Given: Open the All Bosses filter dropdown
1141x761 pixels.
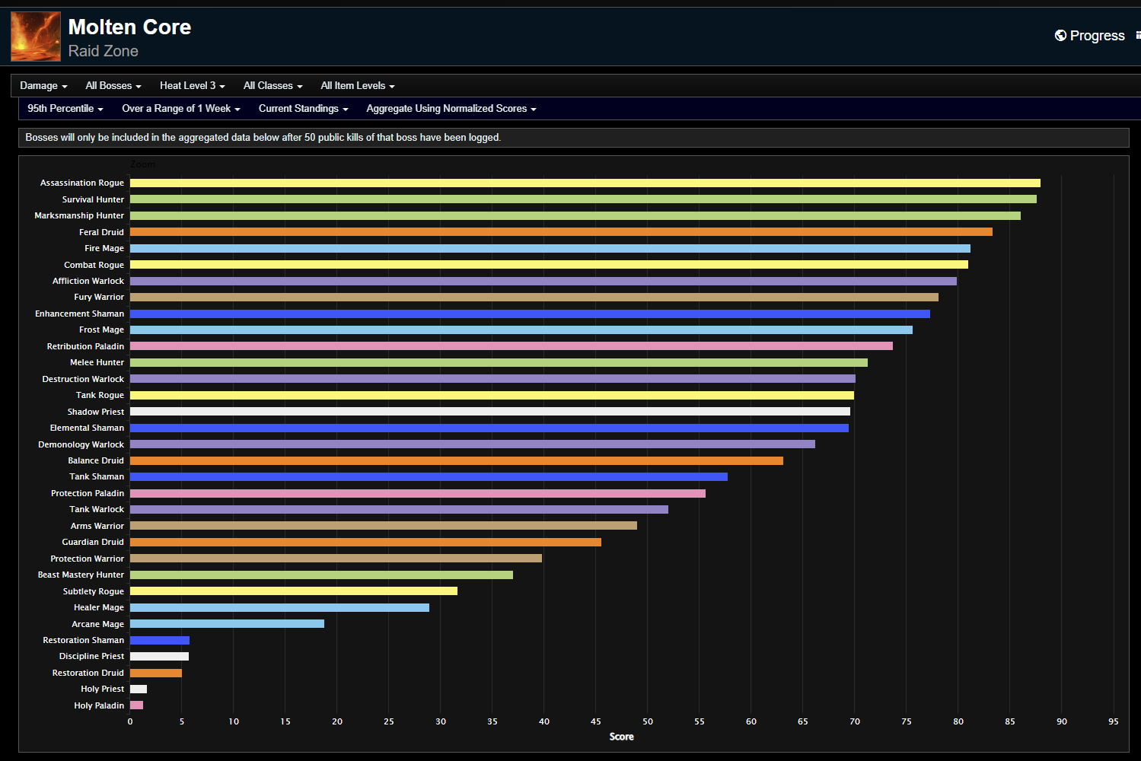Looking at the screenshot, I should click(113, 85).
